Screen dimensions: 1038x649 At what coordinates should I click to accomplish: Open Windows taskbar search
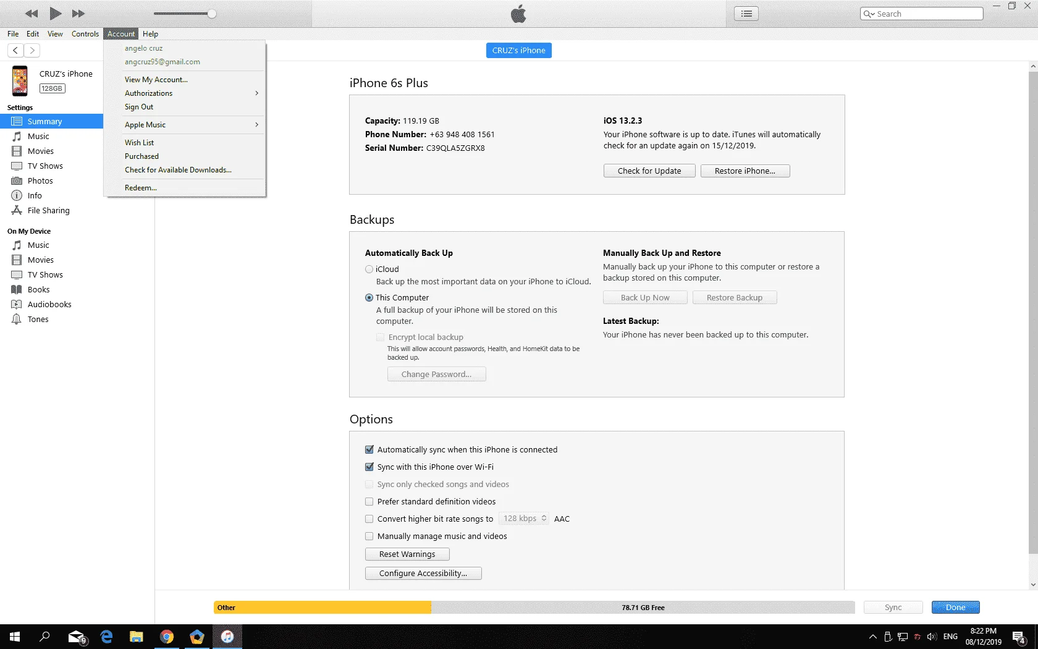point(44,637)
